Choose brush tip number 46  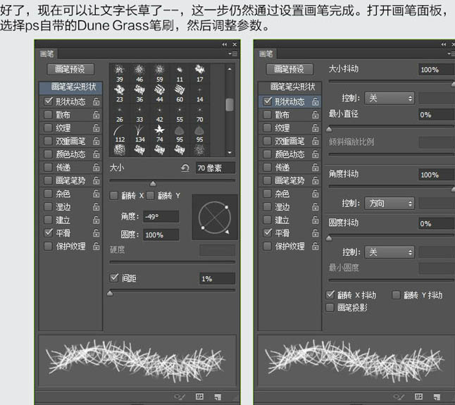pyautogui.click(x=139, y=74)
